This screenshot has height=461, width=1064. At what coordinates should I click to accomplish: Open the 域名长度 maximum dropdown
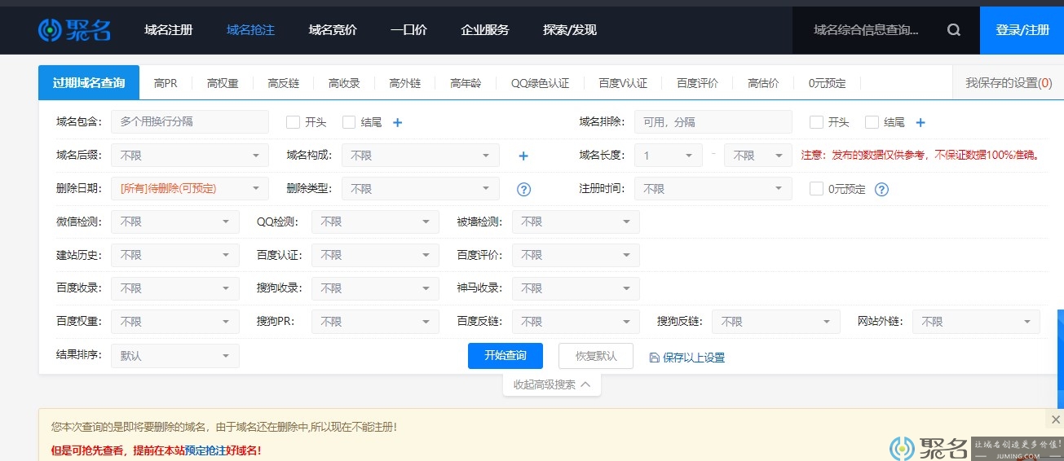pos(758,156)
